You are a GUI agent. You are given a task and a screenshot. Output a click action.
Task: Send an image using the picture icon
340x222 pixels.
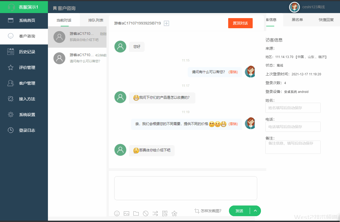tap(126, 213)
